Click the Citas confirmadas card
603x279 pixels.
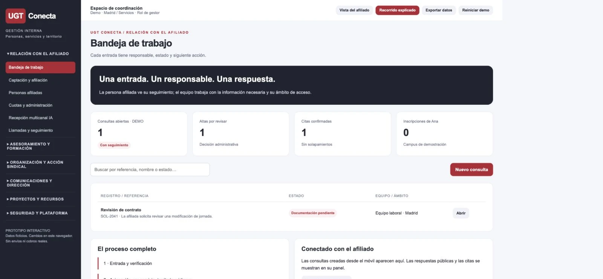[343, 134]
